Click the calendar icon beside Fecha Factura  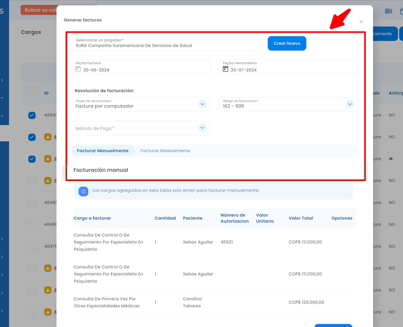[x=78, y=69]
